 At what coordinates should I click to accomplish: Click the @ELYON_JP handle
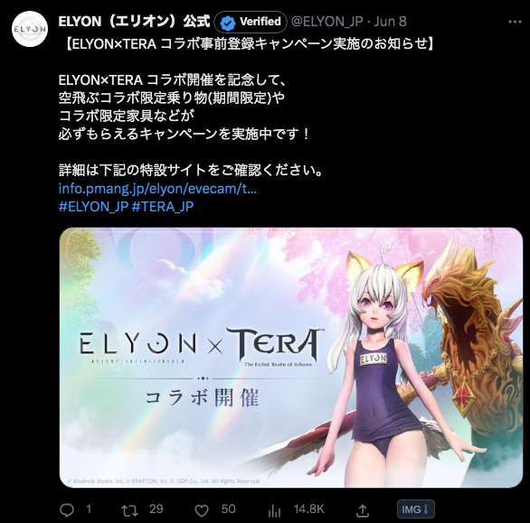(327, 22)
